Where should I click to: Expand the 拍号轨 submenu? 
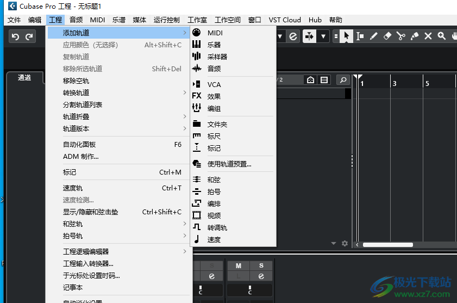(x=118, y=236)
